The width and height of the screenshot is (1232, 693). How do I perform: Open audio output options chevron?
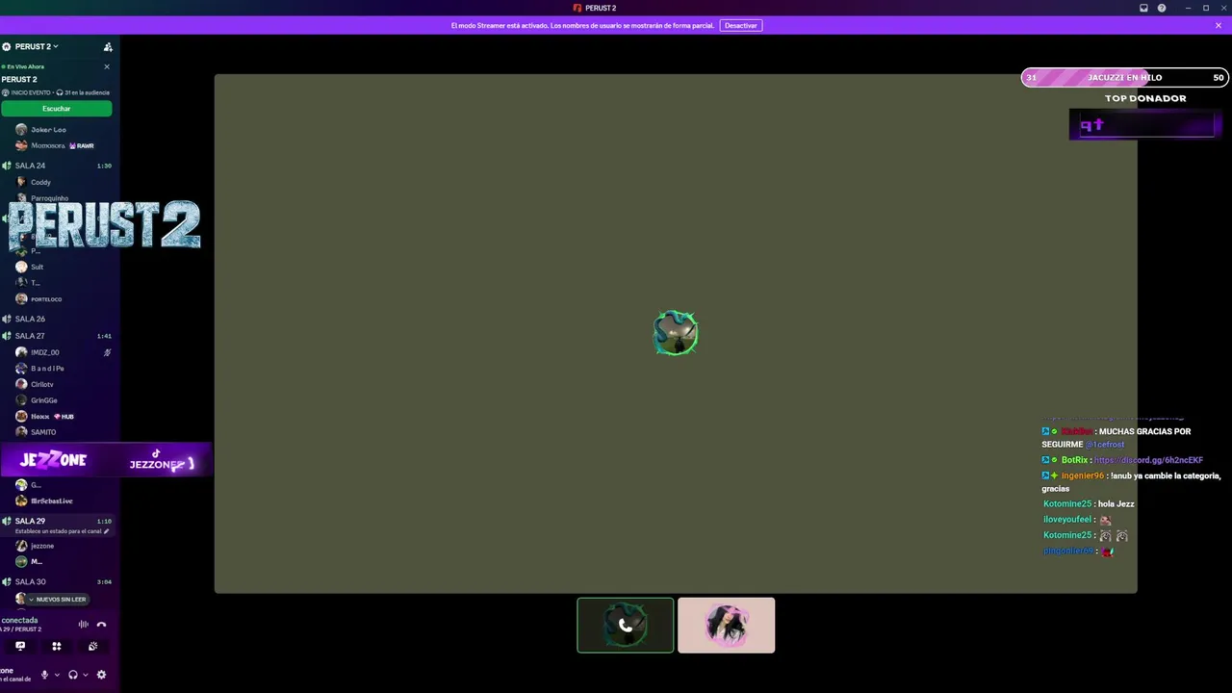pyautogui.click(x=86, y=675)
